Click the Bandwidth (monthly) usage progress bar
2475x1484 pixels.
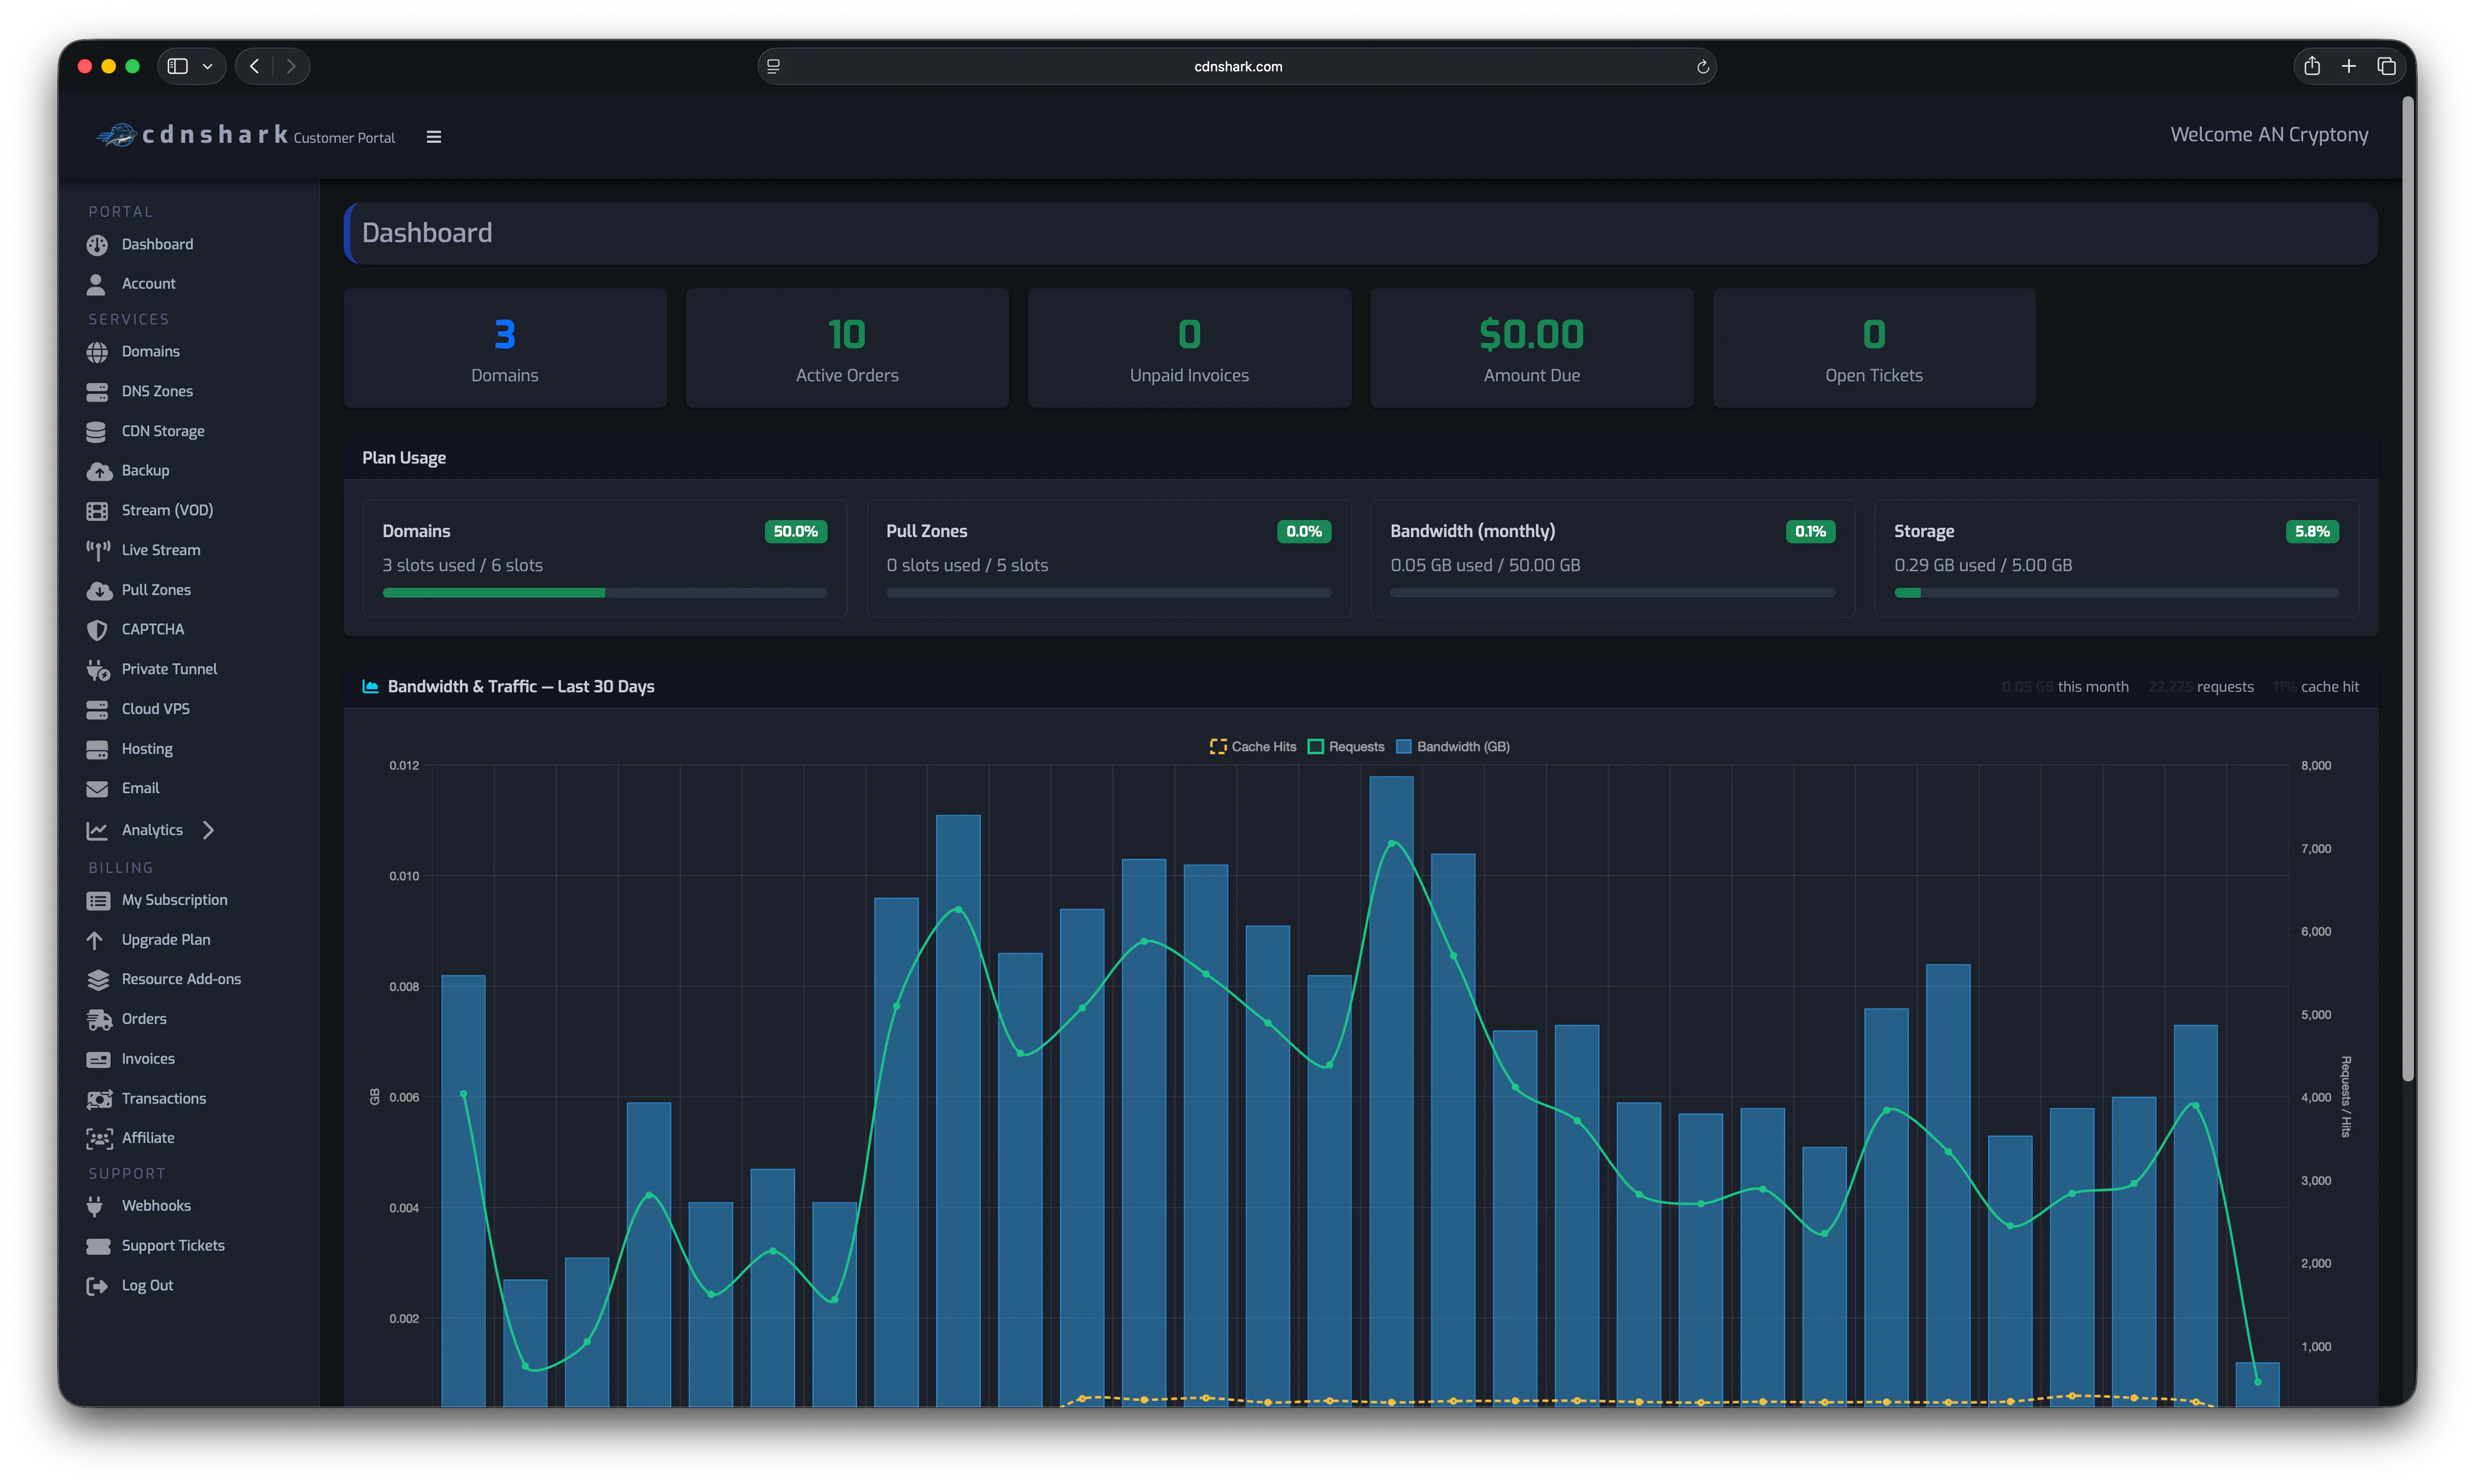(1612, 593)
